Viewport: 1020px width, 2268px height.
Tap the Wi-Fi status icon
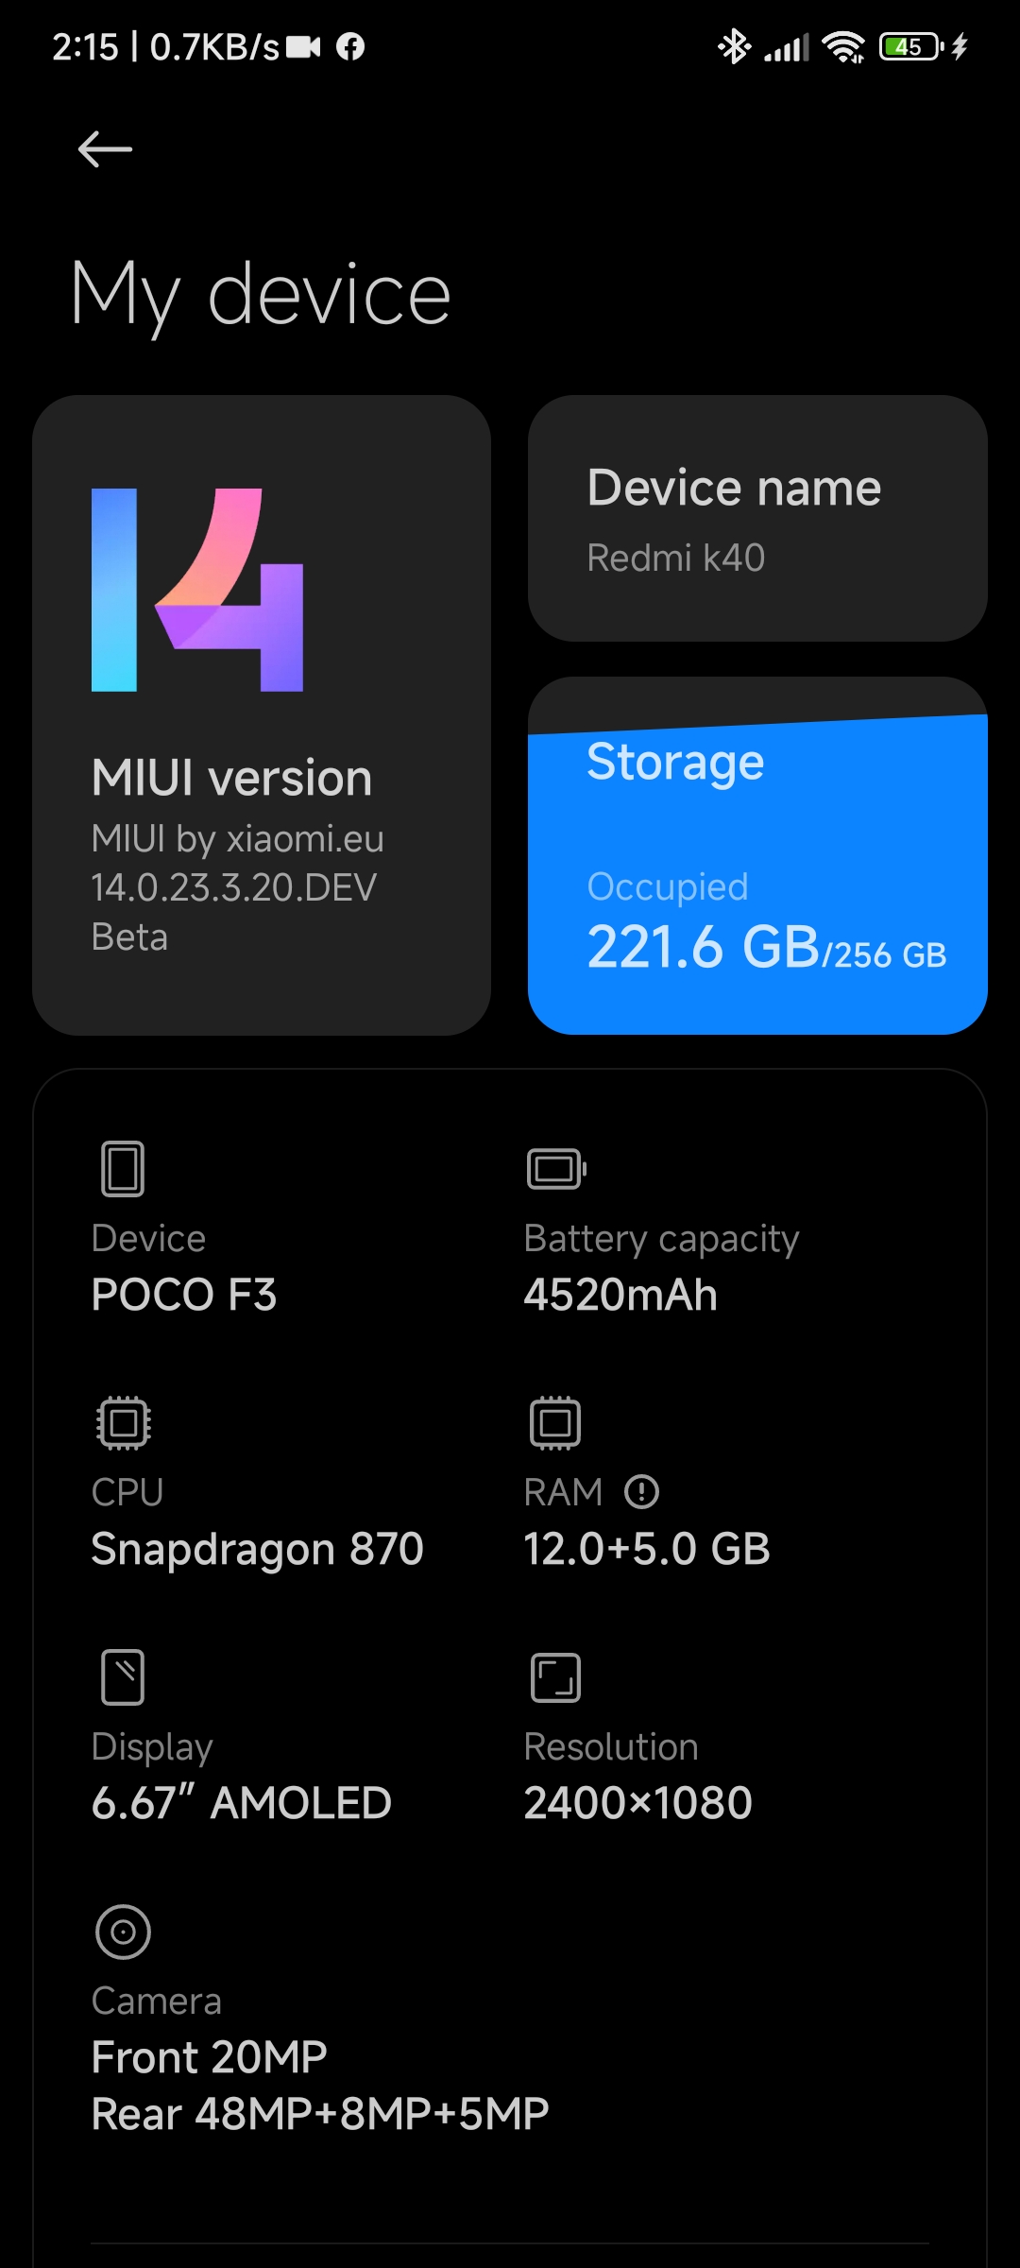843,46
